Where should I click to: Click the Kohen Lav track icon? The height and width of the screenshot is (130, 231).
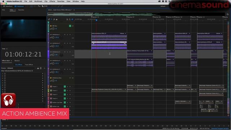51,106
